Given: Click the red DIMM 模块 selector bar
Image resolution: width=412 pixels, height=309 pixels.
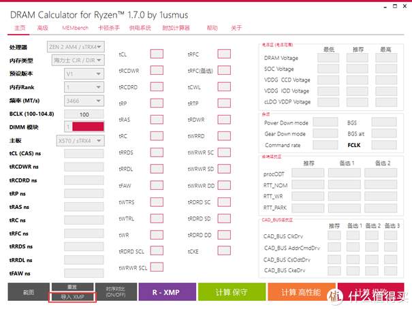Looking at the screenshot, I should pos(88,127).
